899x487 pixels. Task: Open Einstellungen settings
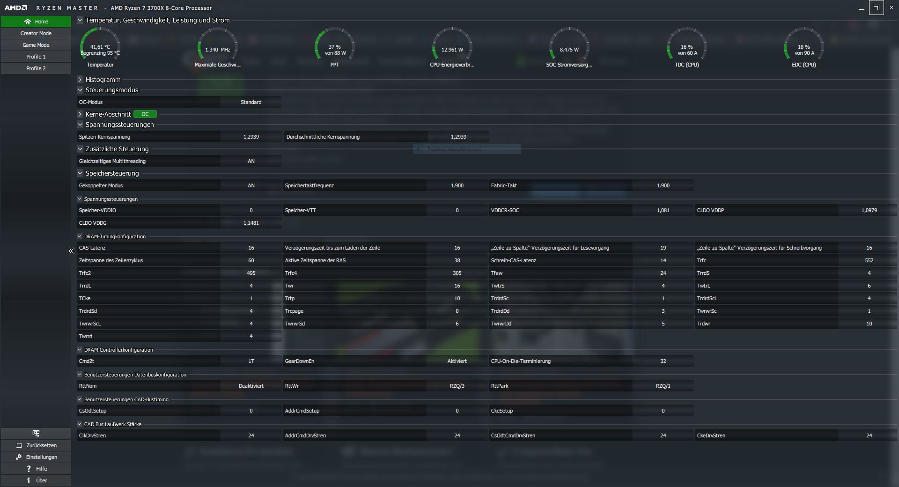(x=36, y=457)
